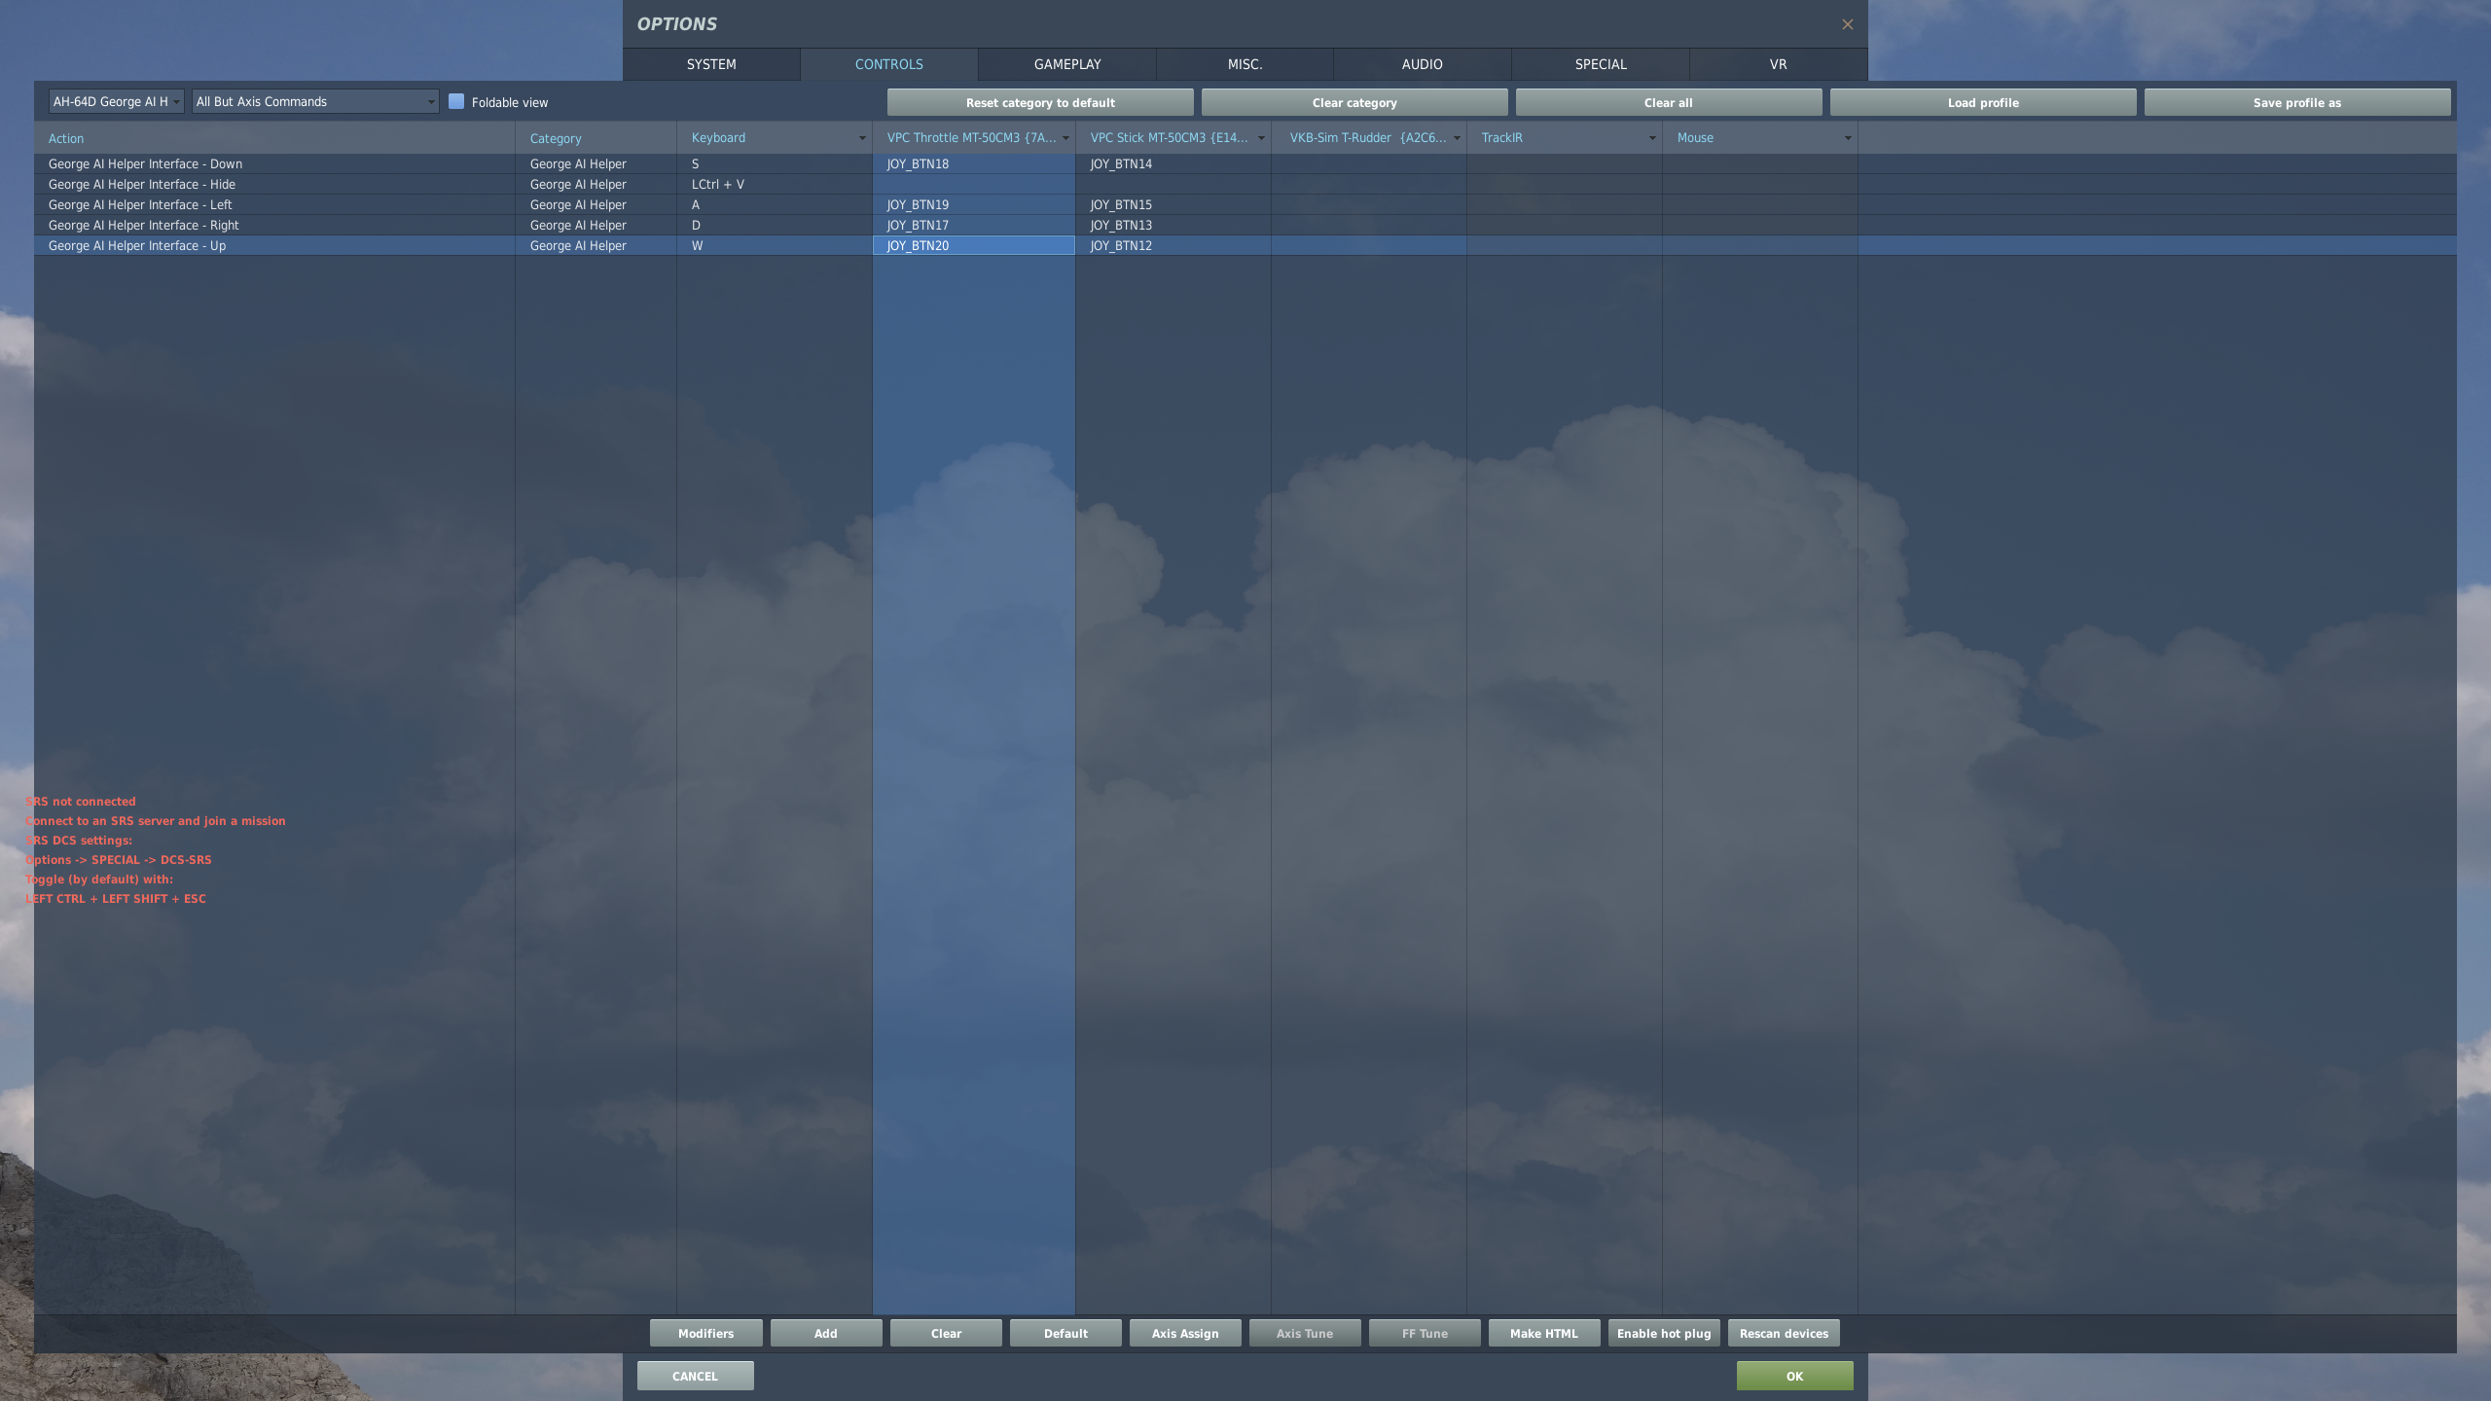
Task: Open the MISC. tab
Action: tap(1245, 64)
